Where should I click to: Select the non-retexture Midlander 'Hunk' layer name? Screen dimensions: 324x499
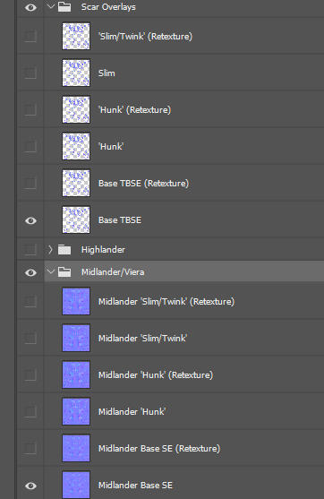click(x=132, y=412)
